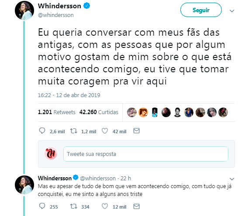Open the @whindersson handle link in the header

[56, 15]
